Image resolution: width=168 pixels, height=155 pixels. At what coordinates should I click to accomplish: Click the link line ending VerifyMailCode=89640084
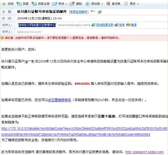[76, 134]
